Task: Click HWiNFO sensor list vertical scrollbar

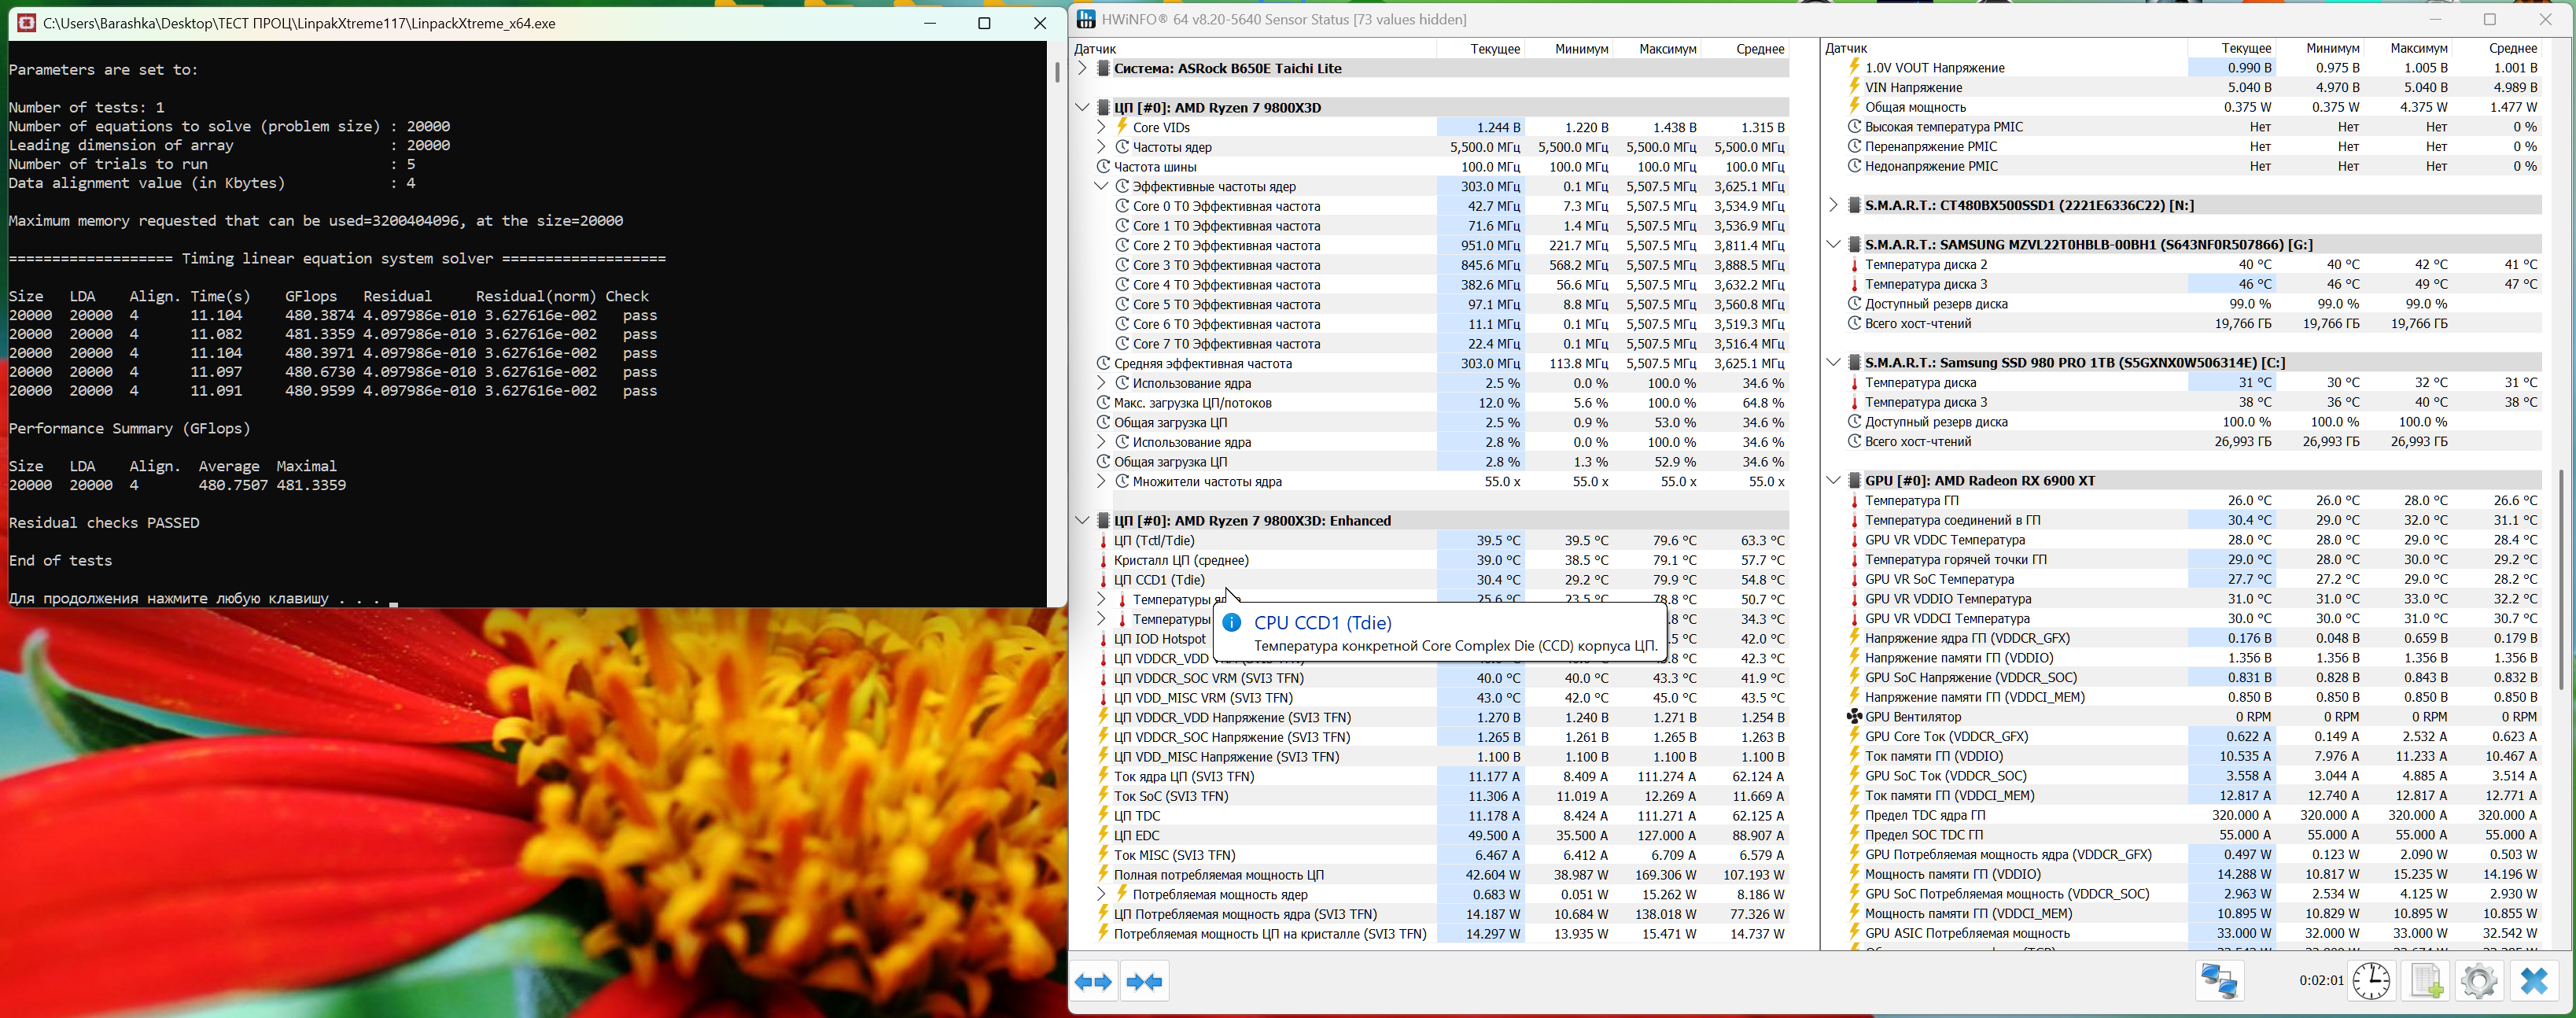Action: pos(2563,580)
